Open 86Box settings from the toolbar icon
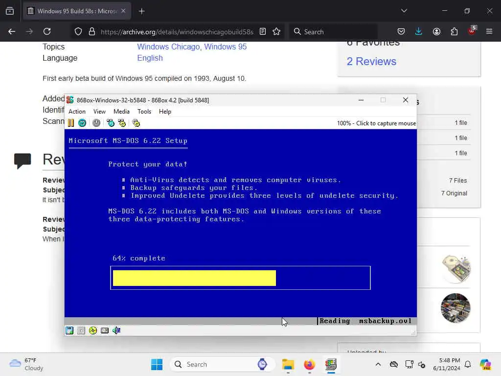This screenshot has height=376, width=501. pos(136,123)
